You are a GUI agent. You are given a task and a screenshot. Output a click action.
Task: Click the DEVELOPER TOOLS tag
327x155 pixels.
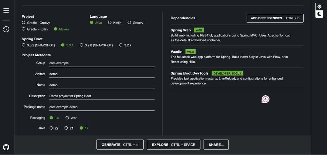click(x=227, y=73)
